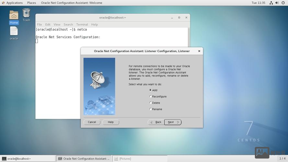Viewport: 288px width, 162px height.
Task: Go Back in the configuration wizard
Action: pos(156,122)
